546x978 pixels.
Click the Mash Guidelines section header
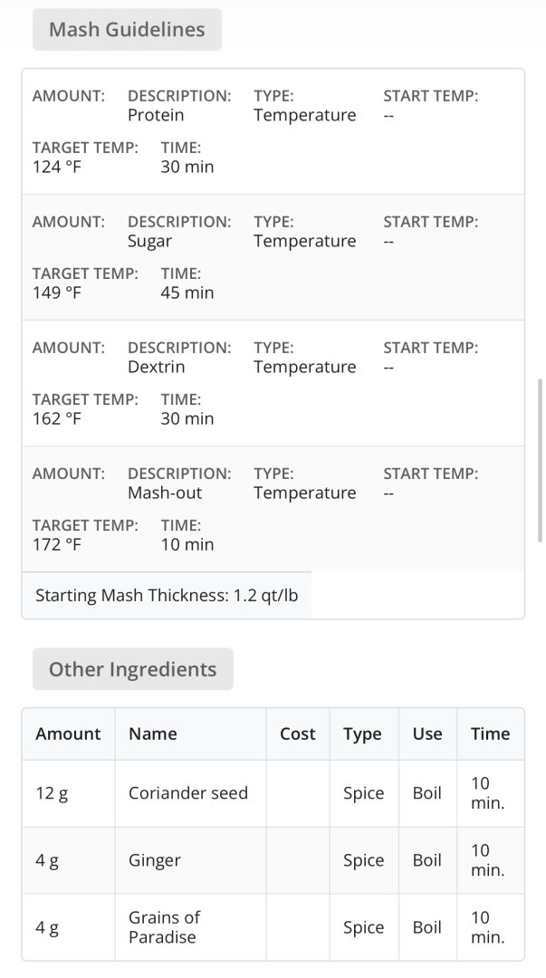(127, 30)
